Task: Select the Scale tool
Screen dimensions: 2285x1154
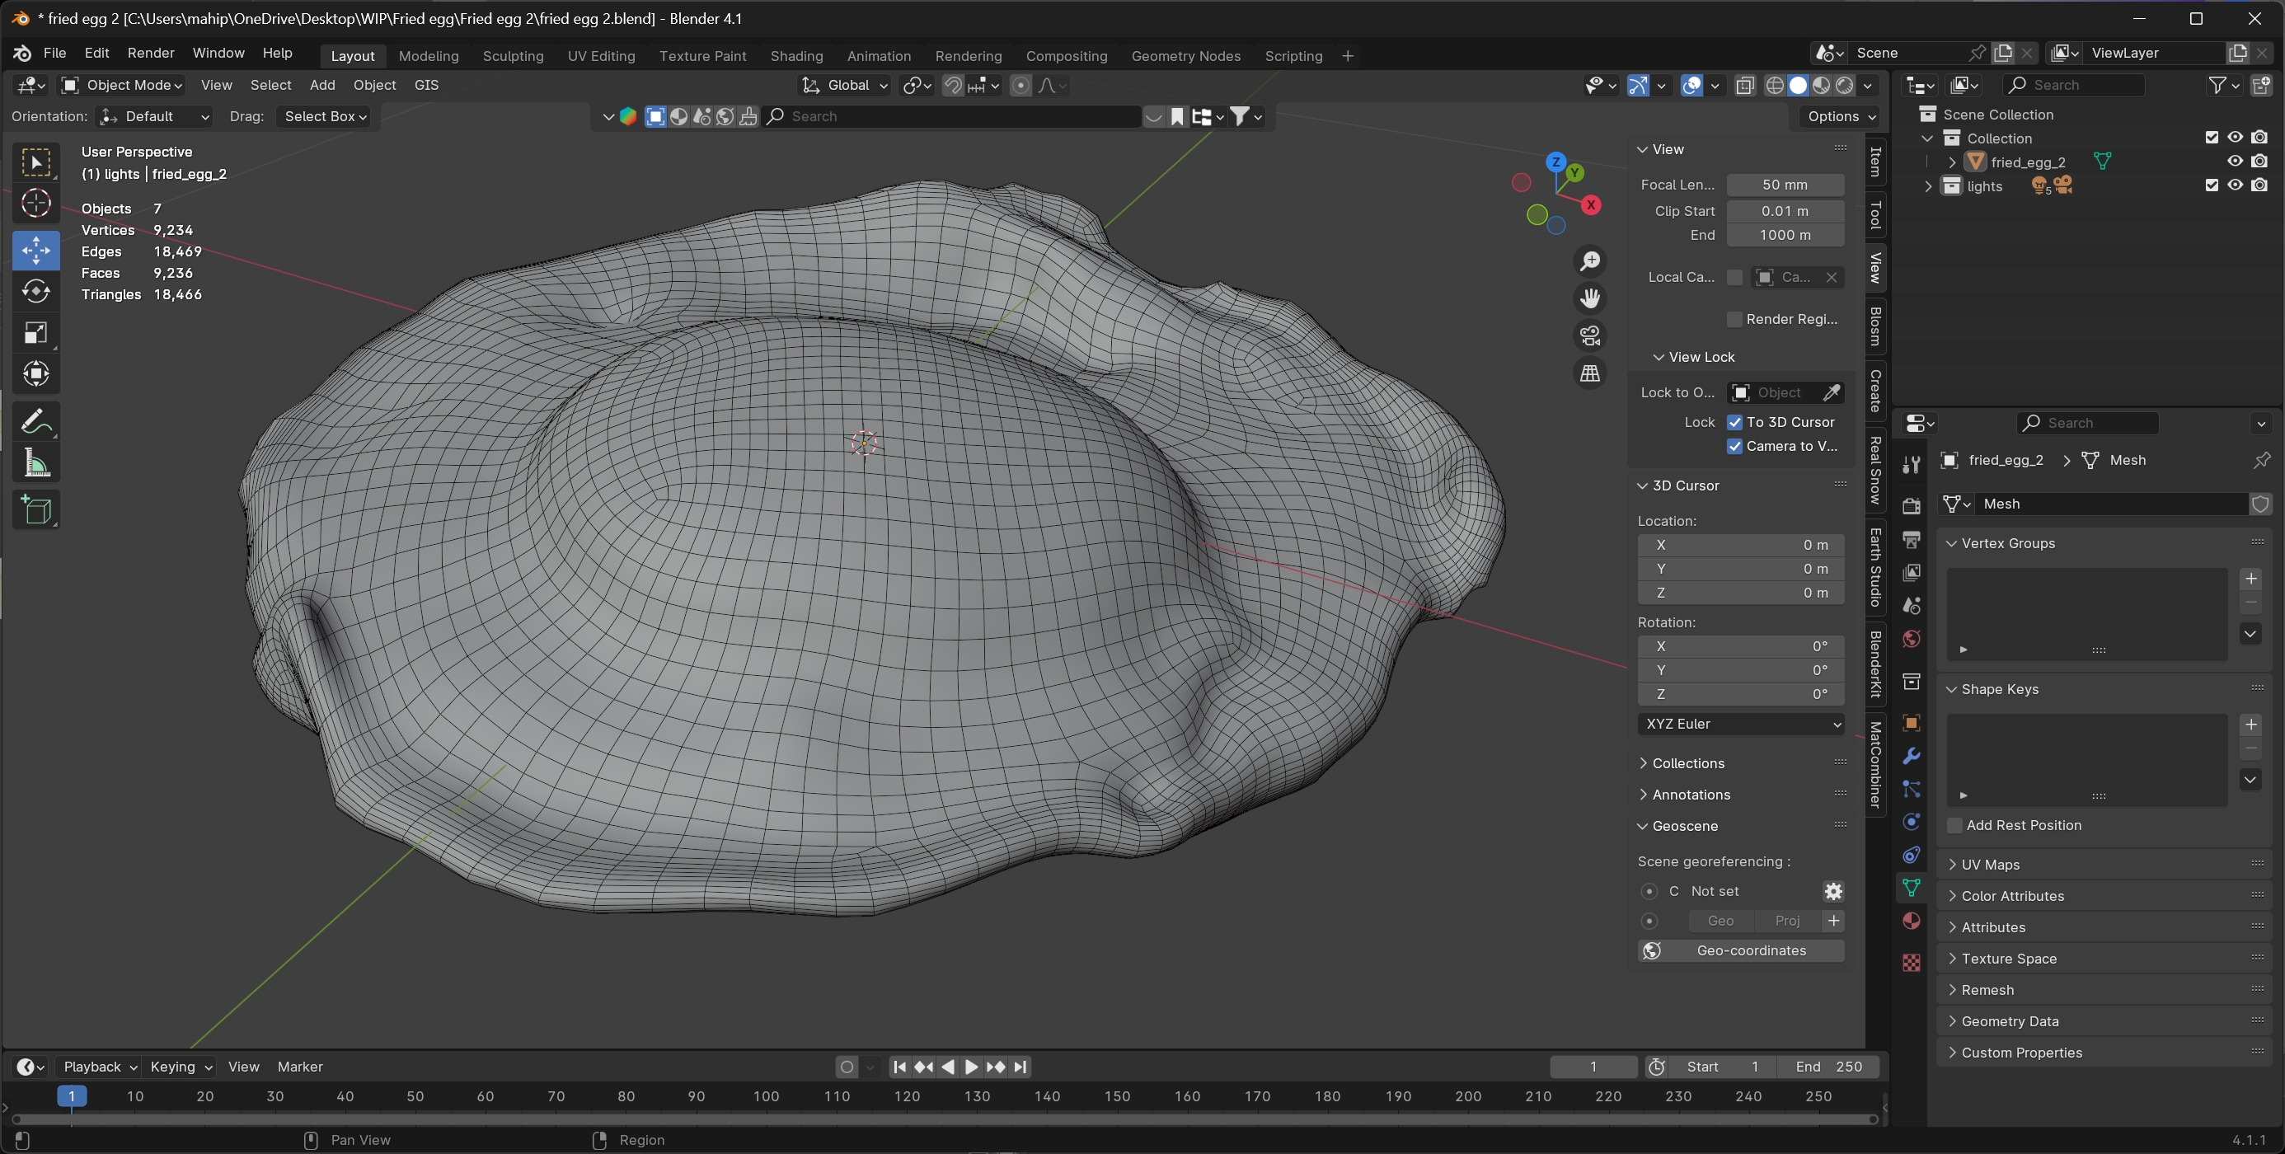Action: (35, 334)
